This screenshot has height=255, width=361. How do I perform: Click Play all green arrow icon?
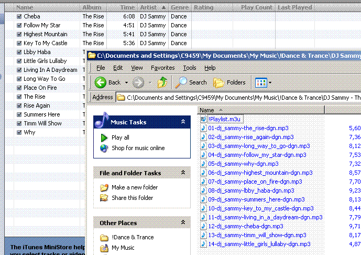point(104,137)
